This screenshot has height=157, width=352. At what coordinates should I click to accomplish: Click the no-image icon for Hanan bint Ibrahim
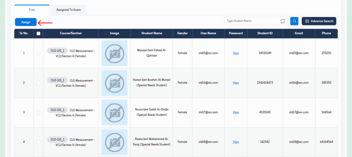(x=114, y=83)
